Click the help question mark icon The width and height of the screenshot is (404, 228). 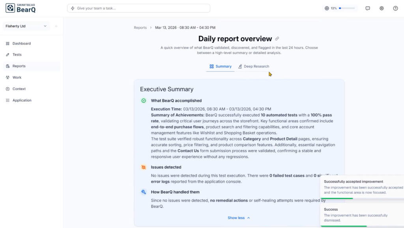pos(395,8)
